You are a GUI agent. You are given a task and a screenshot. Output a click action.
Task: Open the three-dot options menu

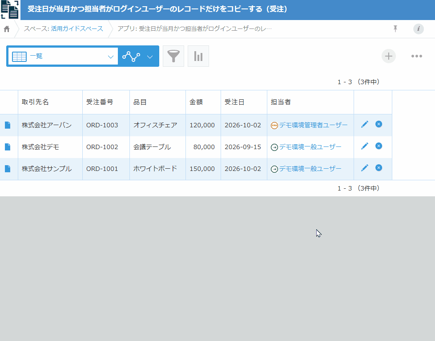pyautogui.click(x=417, y=56)
